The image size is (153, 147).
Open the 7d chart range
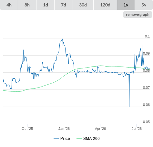pyautogui.click(x=64, y=5)
